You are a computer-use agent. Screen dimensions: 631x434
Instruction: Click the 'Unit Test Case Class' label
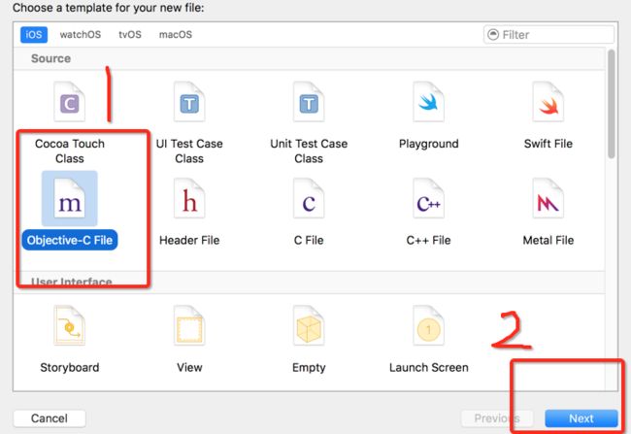tap(309, 150)
